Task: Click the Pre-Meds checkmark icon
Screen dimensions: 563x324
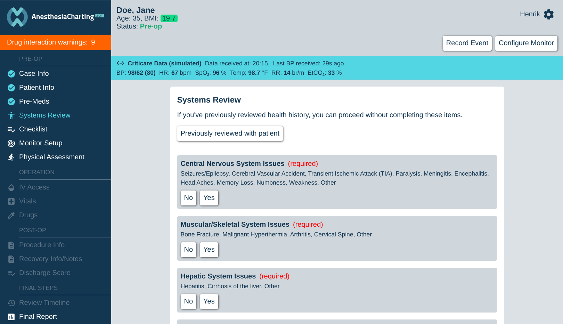Action: point(11,102)
